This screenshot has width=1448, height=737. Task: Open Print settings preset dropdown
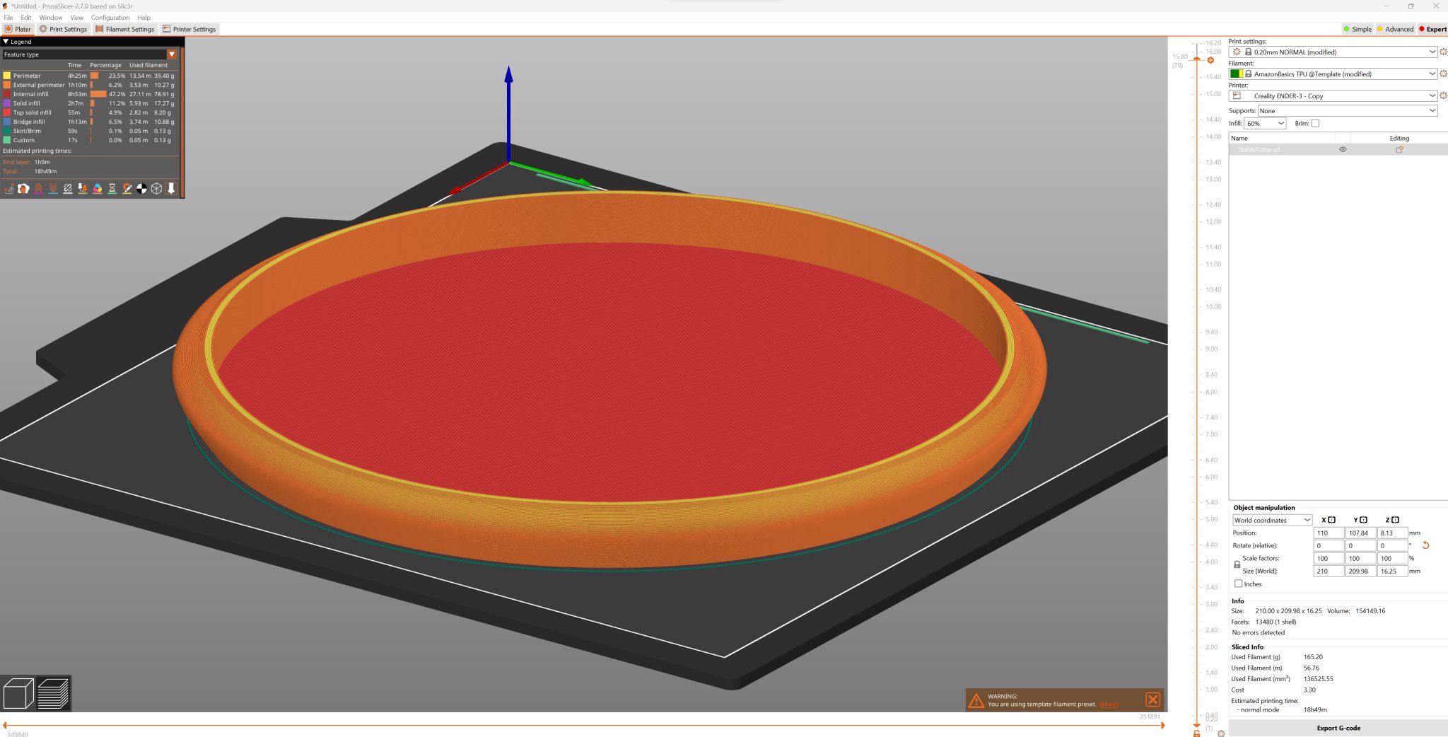(x=1333, y=52)
